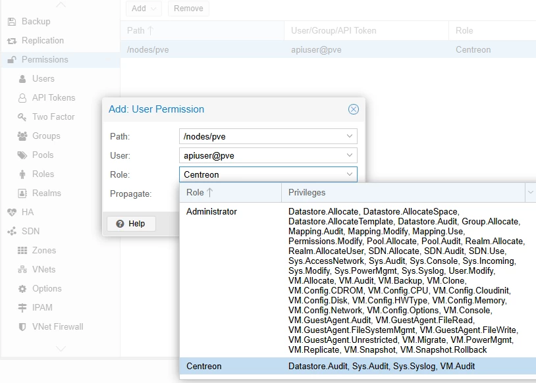This screenshot has height=383, width=536.
Task: Click the Path field containing /nodes/pve
Action: tap(269, 136)
